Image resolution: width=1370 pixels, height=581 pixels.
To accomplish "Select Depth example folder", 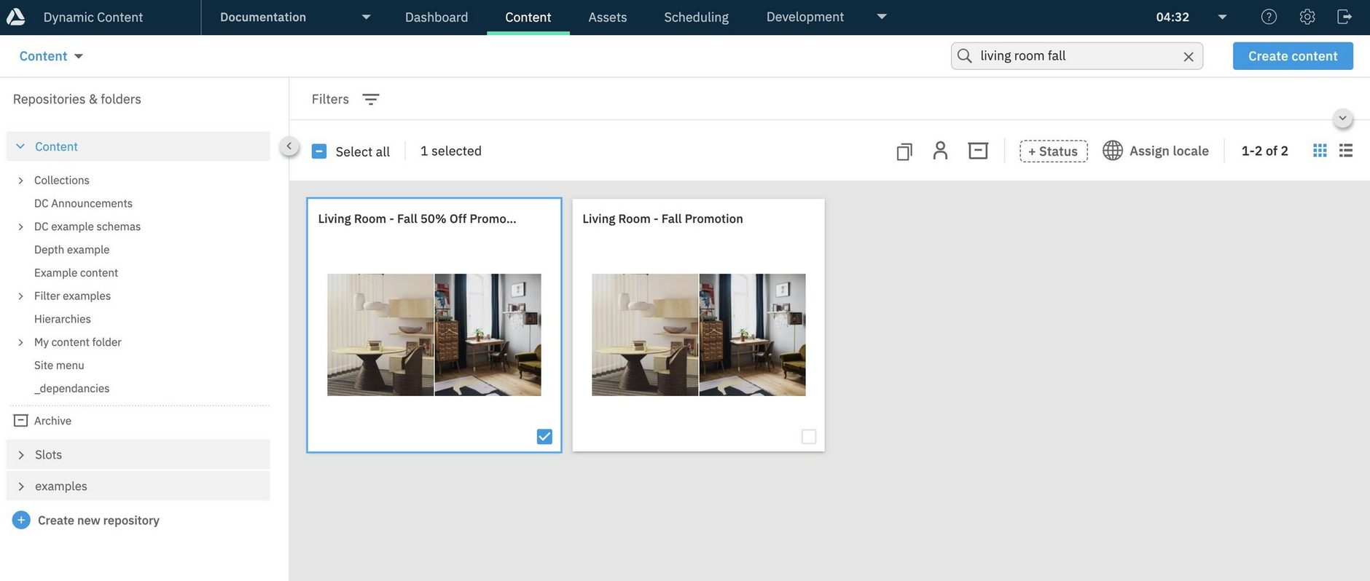I will [x=71, y=250].
